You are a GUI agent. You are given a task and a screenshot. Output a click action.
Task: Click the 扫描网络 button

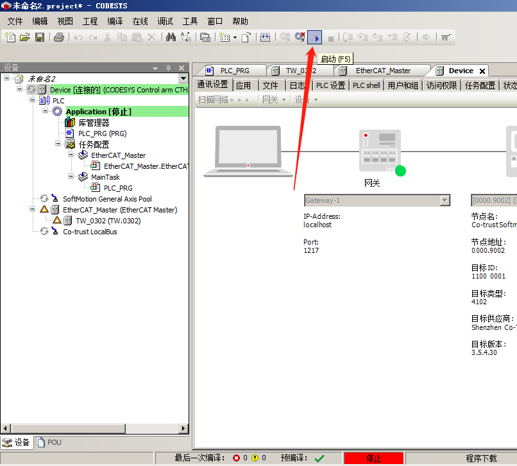(223, 99)
